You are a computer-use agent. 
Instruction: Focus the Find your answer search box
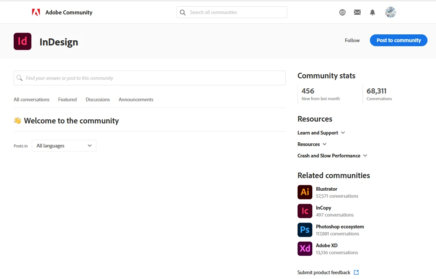[150, 78]
